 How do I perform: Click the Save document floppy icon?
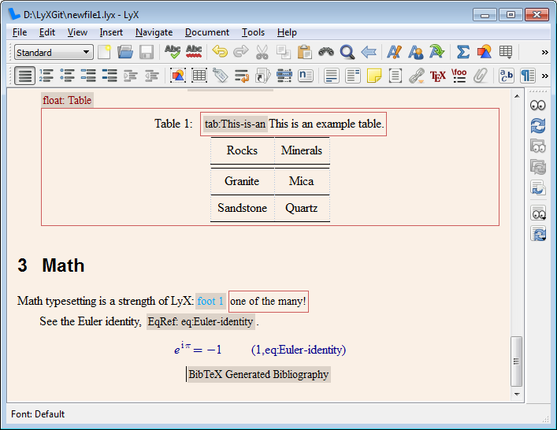point(147,52)
